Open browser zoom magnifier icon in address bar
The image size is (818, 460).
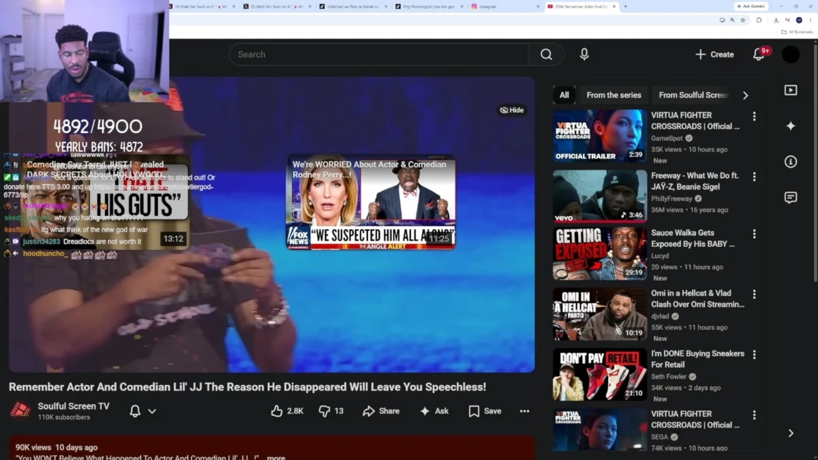pyautogui.click(x=732, y=20)
